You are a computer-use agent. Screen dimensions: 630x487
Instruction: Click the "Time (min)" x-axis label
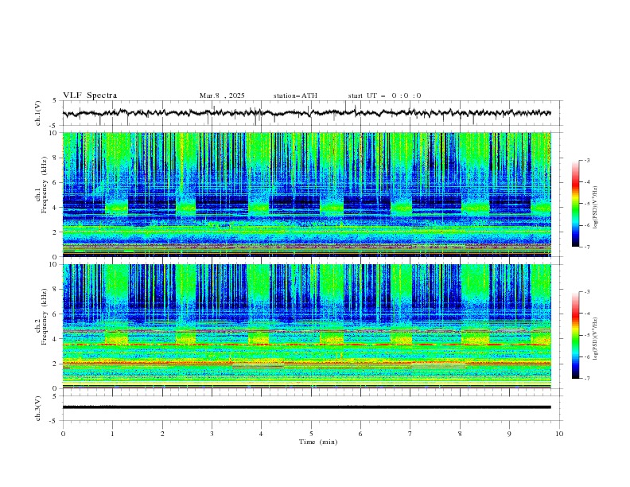click(x=318, y=442)
